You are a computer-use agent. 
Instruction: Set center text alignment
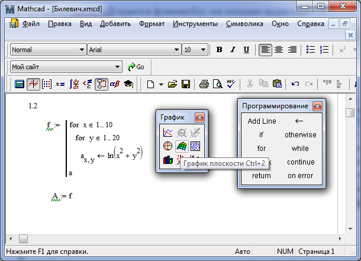(279, 50)
